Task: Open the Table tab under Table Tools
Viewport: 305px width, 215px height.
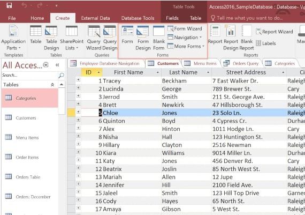Action: pos(195,18)
